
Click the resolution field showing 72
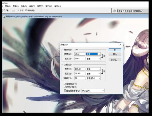[79, 78]
